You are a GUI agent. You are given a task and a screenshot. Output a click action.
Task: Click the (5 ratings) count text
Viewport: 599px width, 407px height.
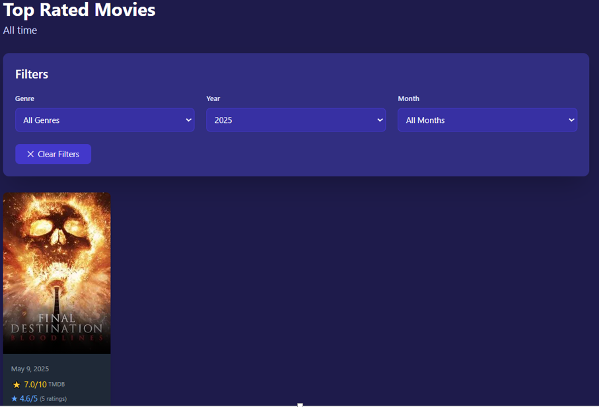53,399
